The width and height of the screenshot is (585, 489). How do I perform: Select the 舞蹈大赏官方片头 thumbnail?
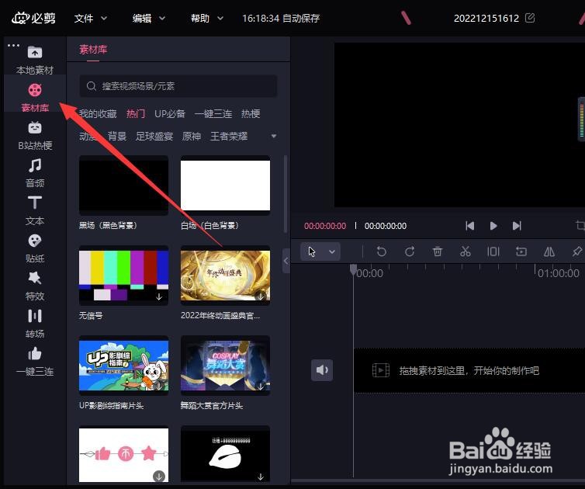click(x=225, y=366)
